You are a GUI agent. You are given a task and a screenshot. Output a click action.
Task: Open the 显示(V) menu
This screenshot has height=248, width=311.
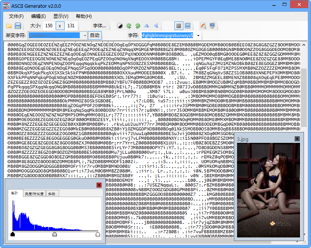click(61, 16)
